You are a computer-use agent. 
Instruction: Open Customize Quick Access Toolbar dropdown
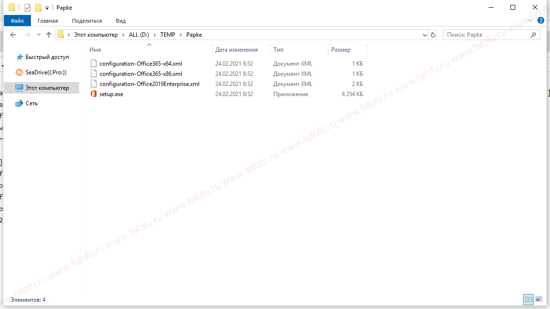click(x=47, y=8)
